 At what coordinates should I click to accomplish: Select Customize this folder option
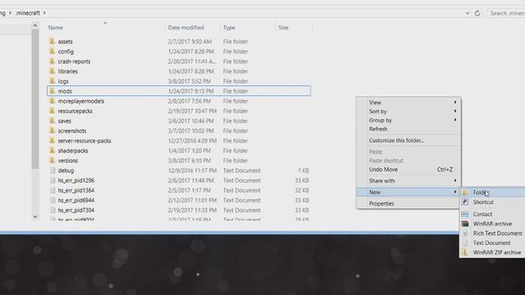click(409, 140)
